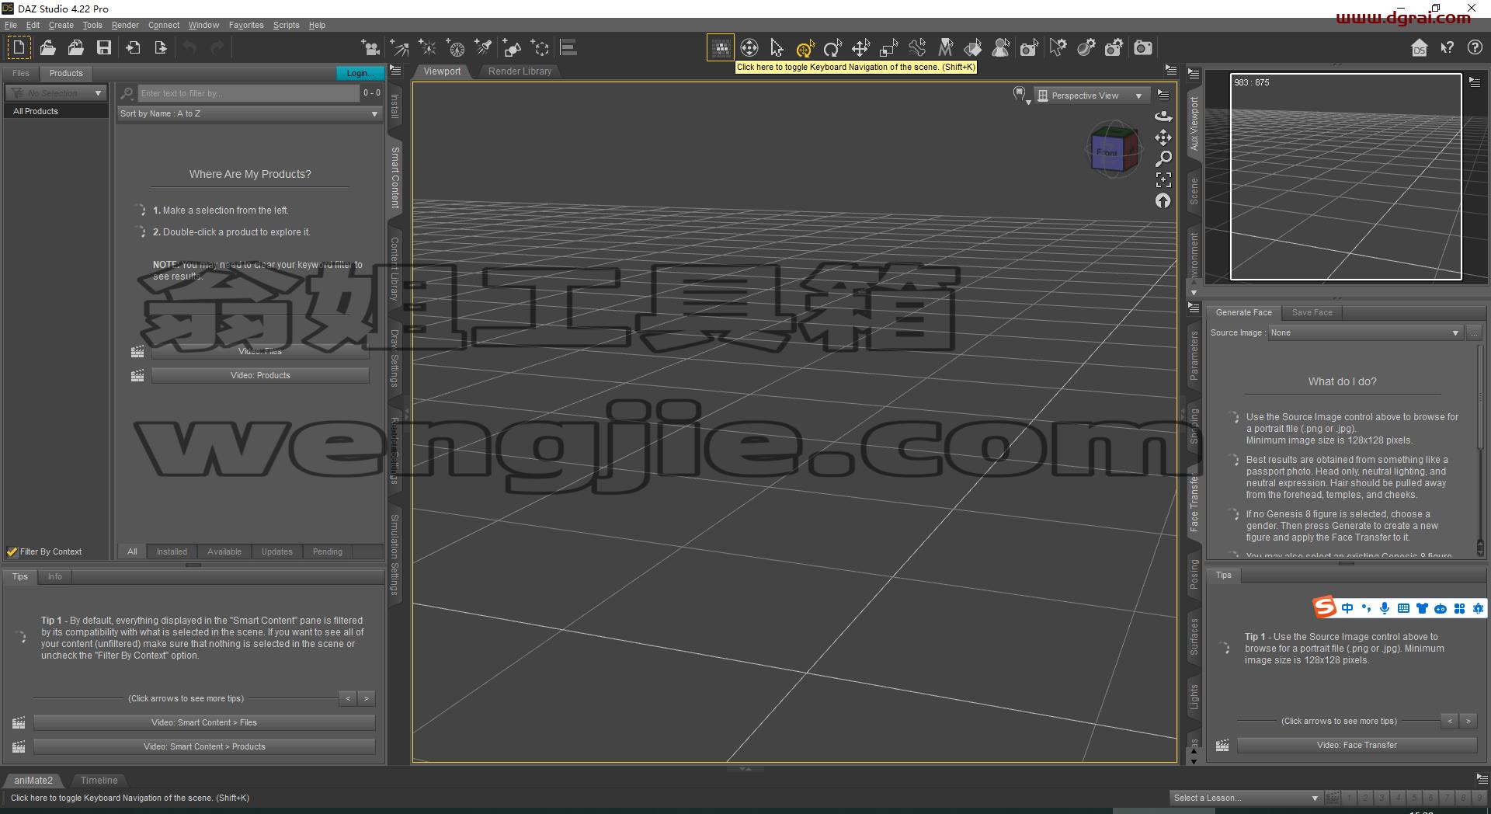
Task: Toggle keyboard navigation of the scene
Action: click(721, 47)
